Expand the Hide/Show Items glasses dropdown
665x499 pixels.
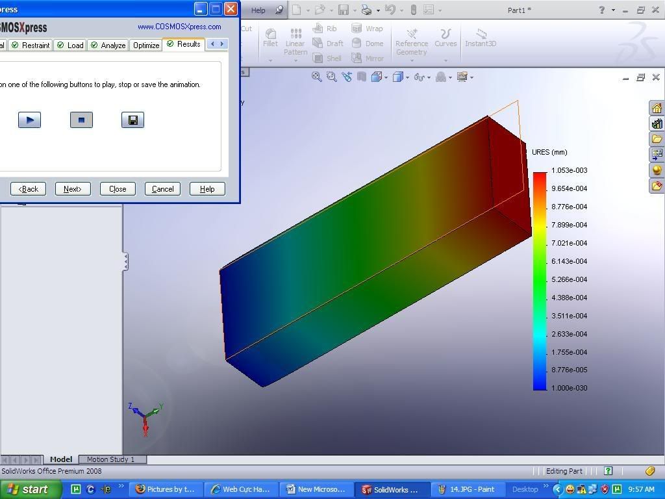coord(429,77)
